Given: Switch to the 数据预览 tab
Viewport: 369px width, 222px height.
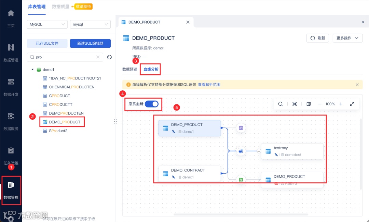Looking at the screenshot, I should click(x=130, y=69).
